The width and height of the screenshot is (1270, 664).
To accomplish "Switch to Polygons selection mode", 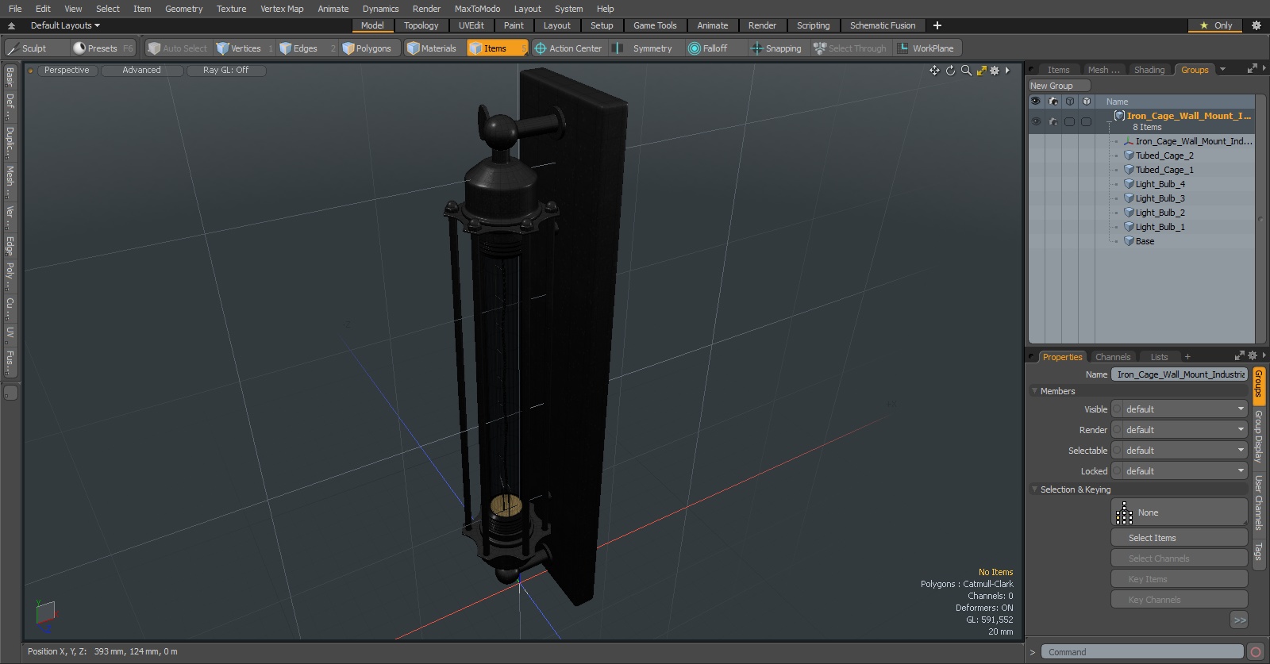I will pyautogui.click(x=370, y=48).
